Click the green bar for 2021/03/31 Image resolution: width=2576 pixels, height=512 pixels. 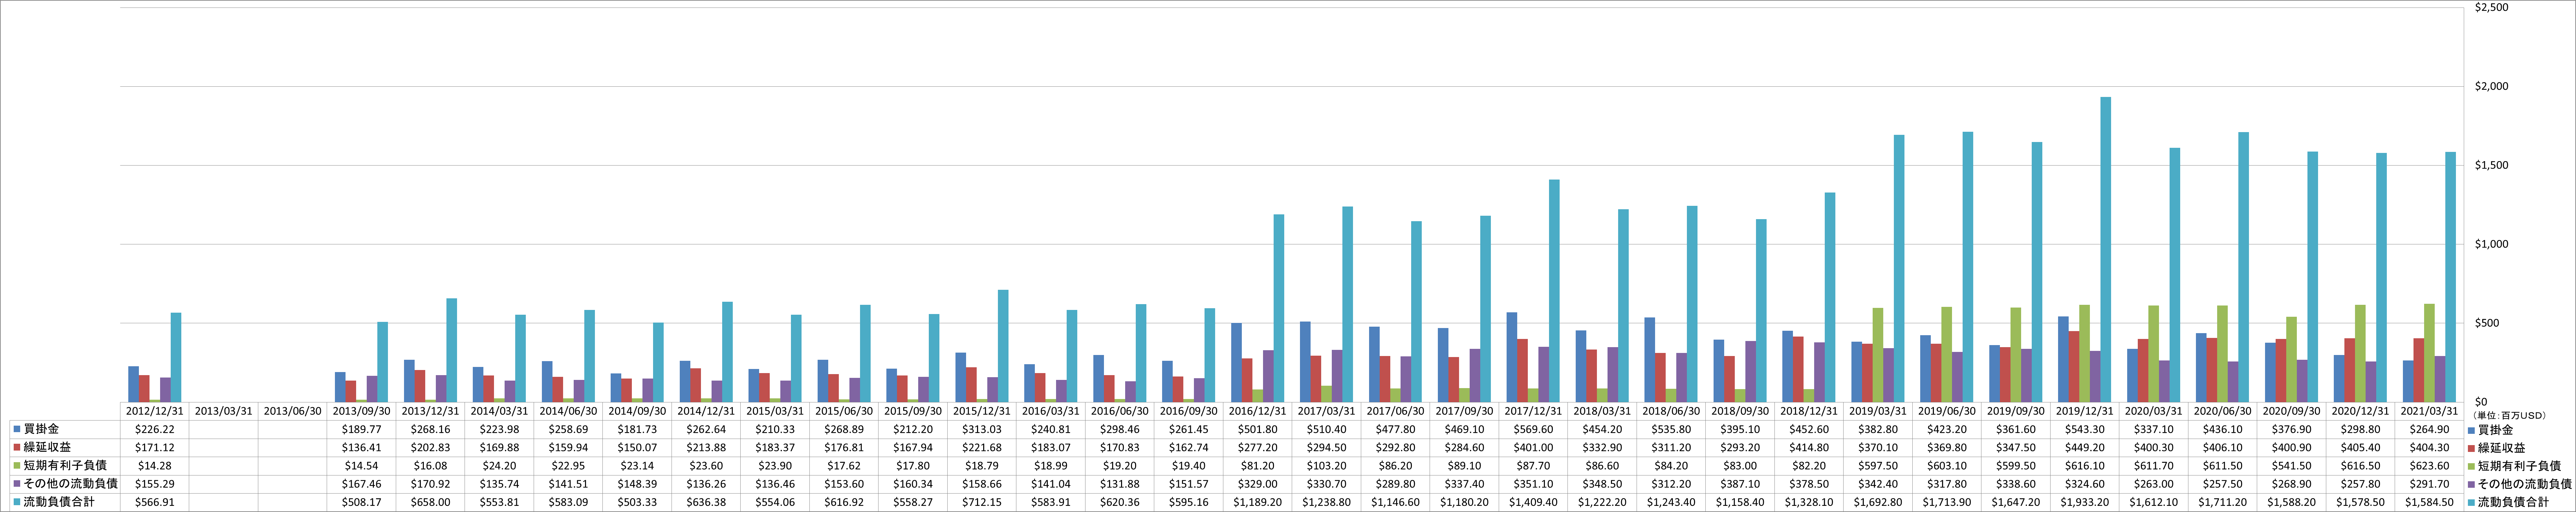(x=2429, y=353)
